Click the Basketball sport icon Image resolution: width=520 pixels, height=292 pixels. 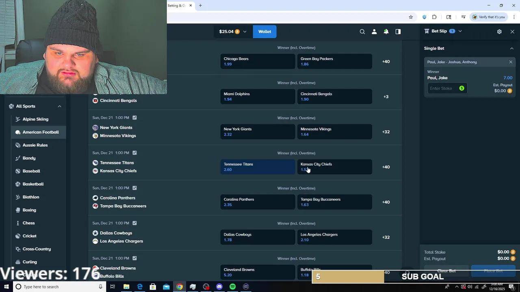18,184
